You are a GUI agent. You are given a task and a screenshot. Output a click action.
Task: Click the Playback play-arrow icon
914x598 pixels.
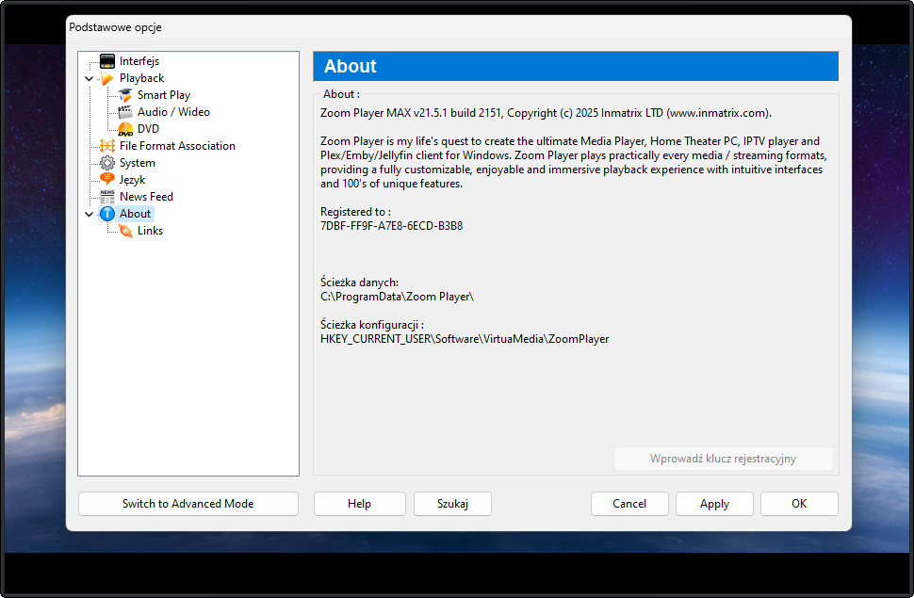point(107,77)
